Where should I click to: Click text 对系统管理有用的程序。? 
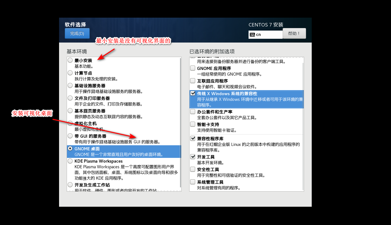click(x=219, y=188)
